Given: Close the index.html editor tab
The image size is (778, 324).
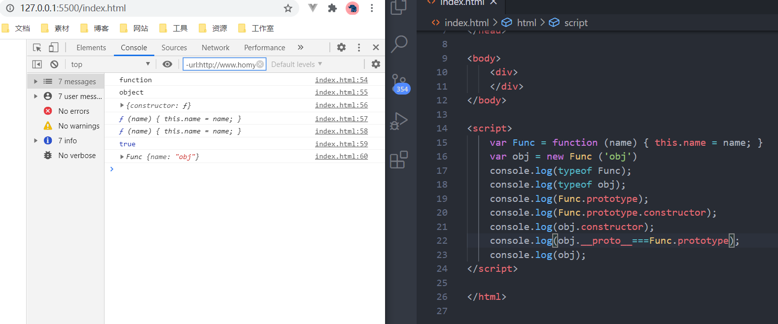Looking at the screenshot, I should tap(494, 2).
